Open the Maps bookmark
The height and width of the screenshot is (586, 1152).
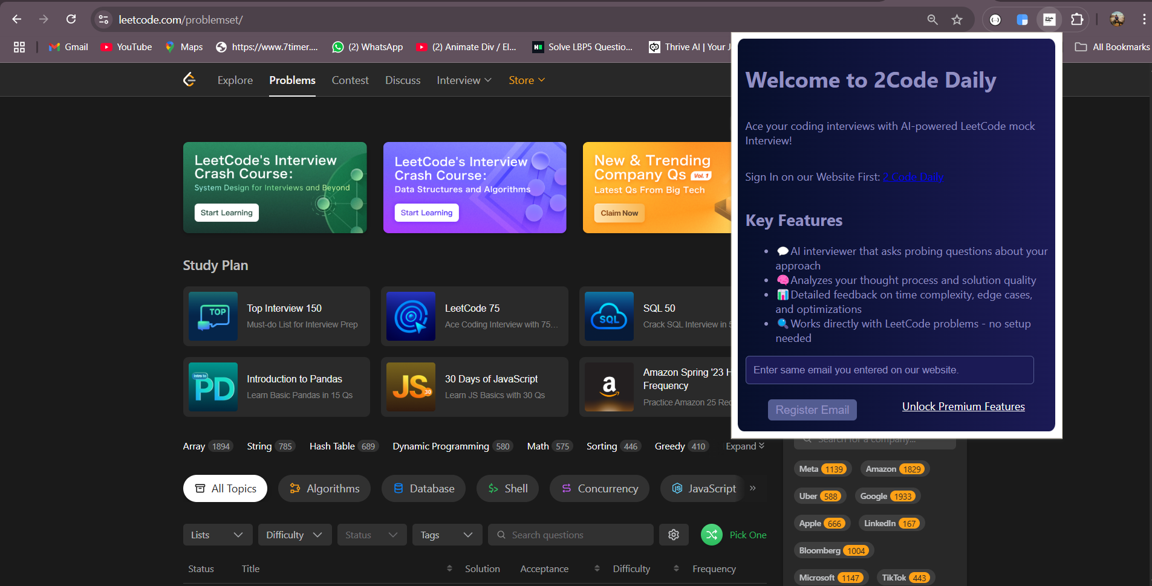click(184, 47)
